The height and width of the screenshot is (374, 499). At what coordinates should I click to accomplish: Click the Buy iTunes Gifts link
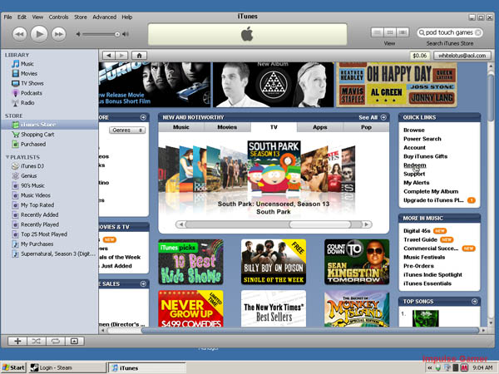[426, 156]
